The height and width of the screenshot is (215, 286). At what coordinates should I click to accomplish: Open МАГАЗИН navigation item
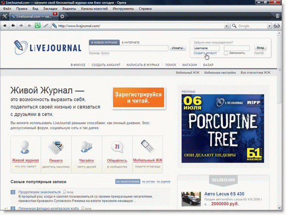point(190,65)
